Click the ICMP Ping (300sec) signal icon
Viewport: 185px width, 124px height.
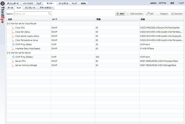pos(13,57)
